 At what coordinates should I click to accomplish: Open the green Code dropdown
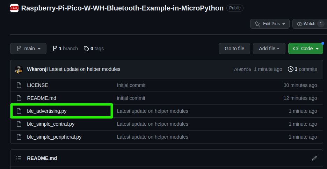point(305,49)
